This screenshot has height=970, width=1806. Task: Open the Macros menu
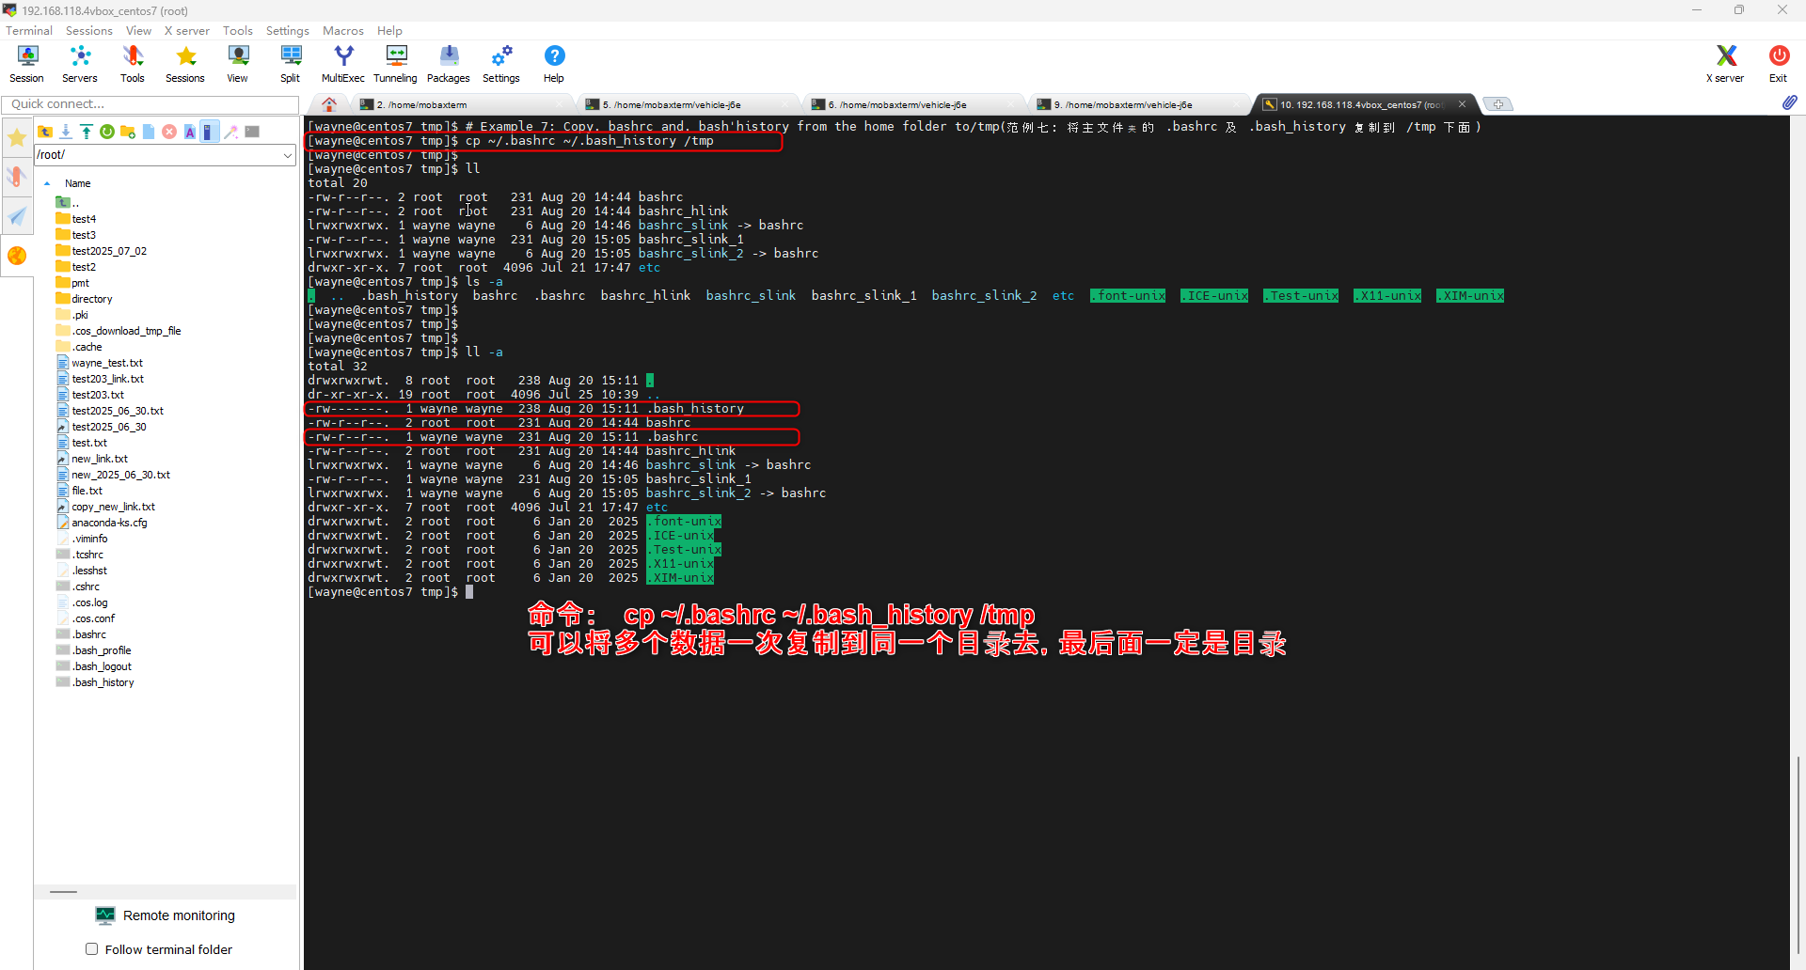coord(343,31)
